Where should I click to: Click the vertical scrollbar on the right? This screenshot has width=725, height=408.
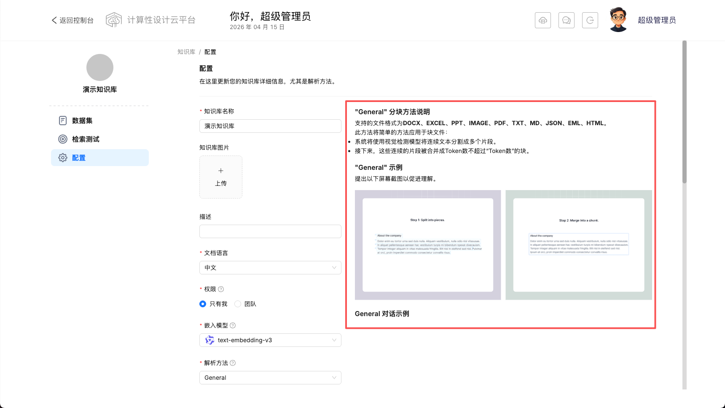pos(685,112)
